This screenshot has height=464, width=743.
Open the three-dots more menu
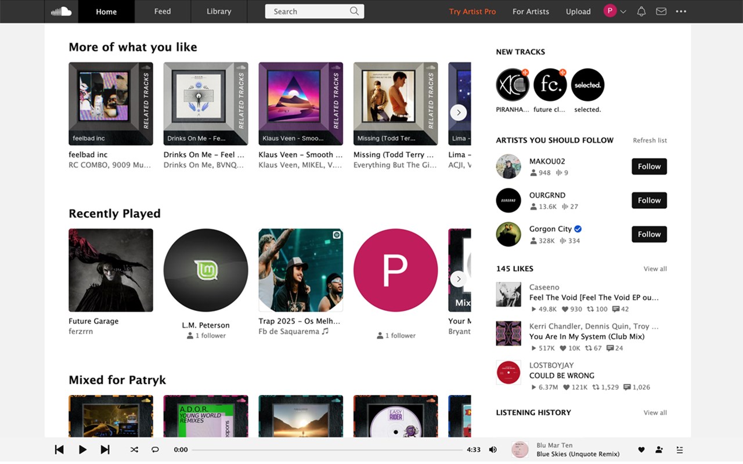coord(681,12)
